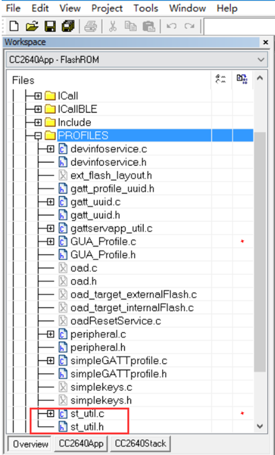
Task: Click the workspace vertical scrollbar thumb
Action: [x=260, y=252]
